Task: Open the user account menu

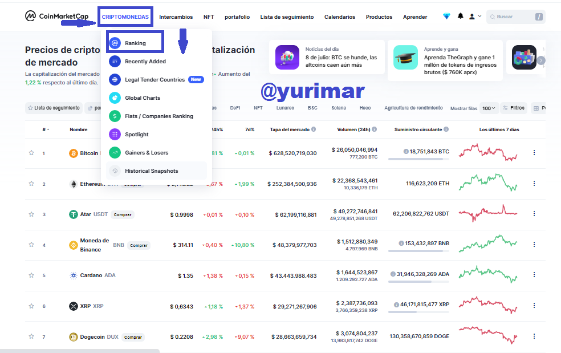Action: coord(475,17)
